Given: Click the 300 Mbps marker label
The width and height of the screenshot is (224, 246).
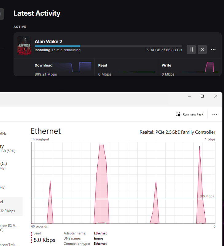Looking at the screenshot, I should pos(206,196).
